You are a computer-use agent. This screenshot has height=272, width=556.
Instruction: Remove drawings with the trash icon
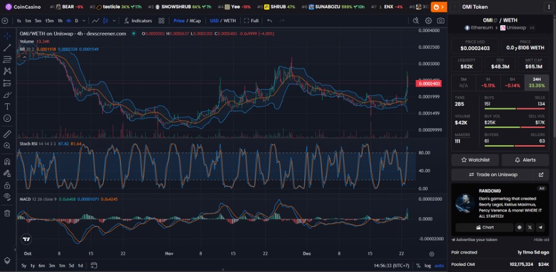(x=7, y=213)
